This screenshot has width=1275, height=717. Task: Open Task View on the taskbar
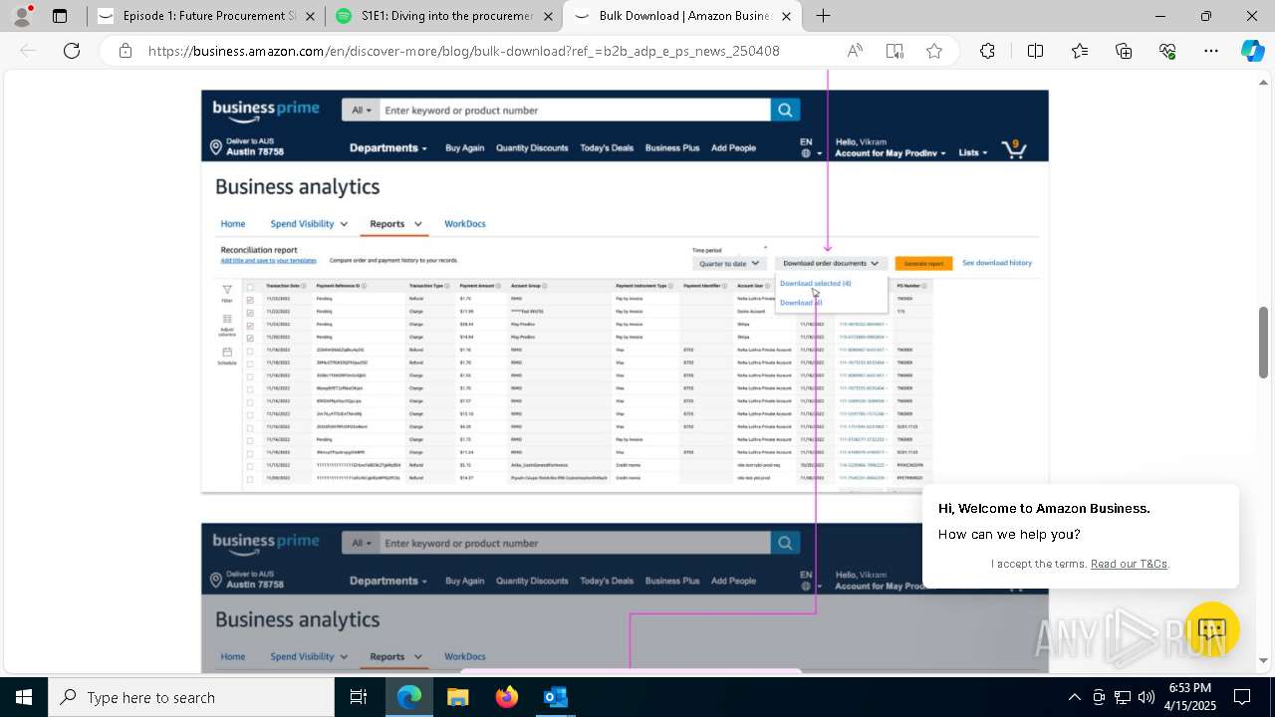[359, 697]
